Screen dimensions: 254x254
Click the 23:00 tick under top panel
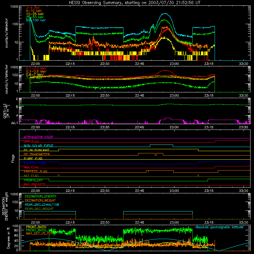(174, 64)
